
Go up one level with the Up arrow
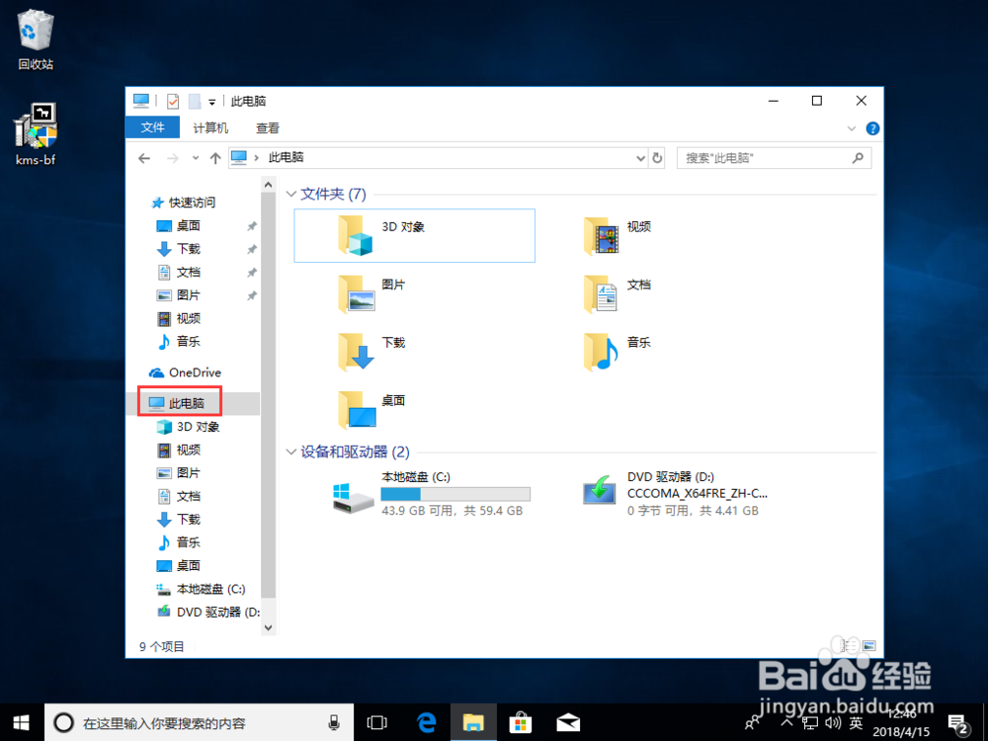click(215, 158)
